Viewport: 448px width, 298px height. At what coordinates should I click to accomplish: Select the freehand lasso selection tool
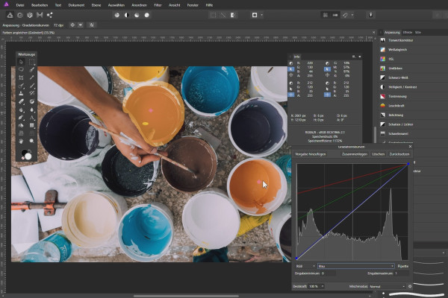click(x=21, y=69)
